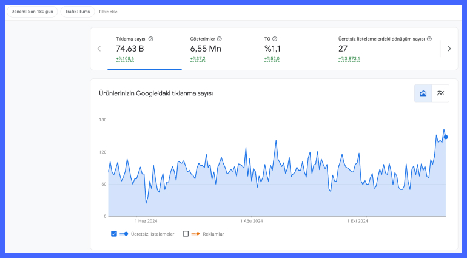Click the last data point on chart

(446, 137)
